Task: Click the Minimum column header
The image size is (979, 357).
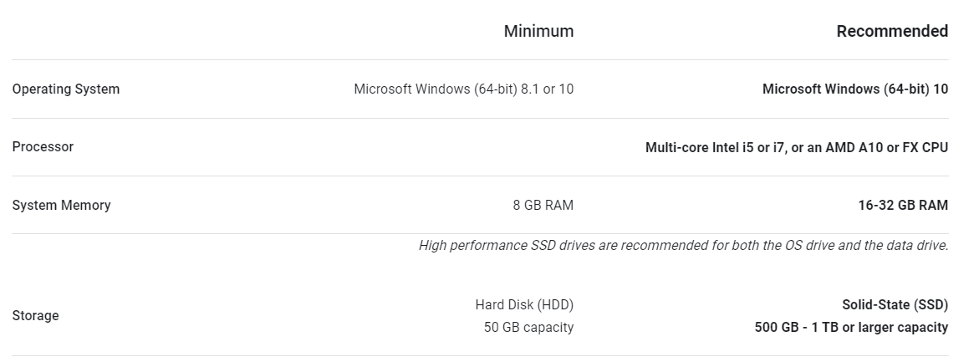Action: pos(538,31)
